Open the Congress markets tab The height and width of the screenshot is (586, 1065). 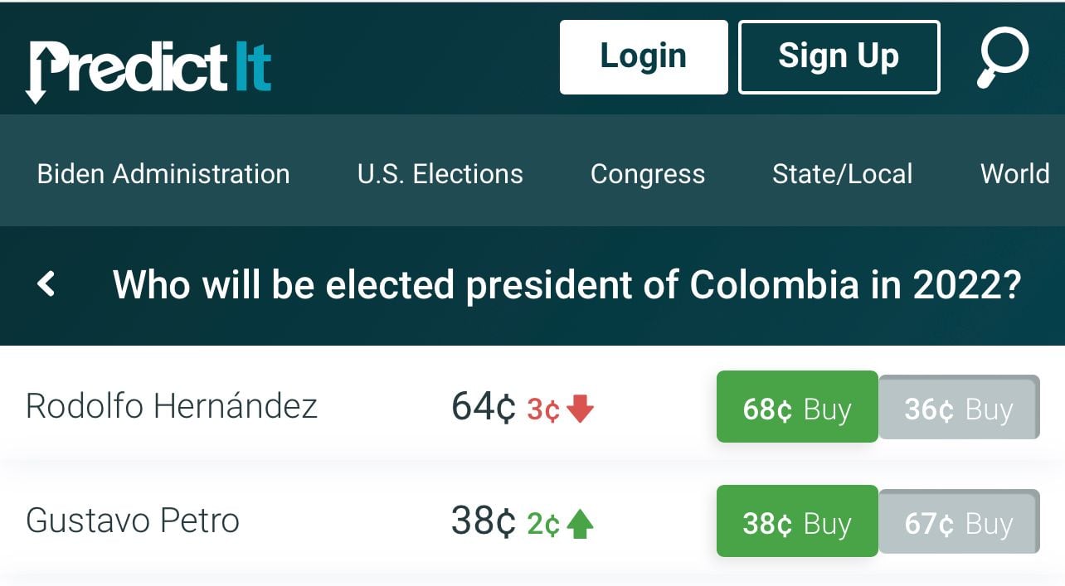[648, 174]
